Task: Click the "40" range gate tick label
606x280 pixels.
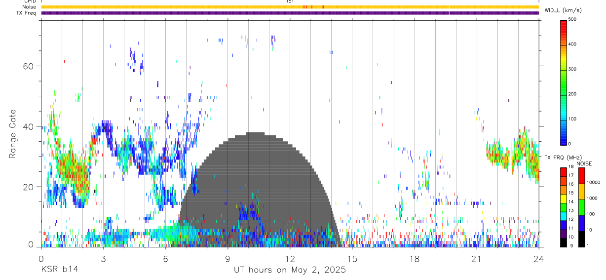Action: coord(28,126)
